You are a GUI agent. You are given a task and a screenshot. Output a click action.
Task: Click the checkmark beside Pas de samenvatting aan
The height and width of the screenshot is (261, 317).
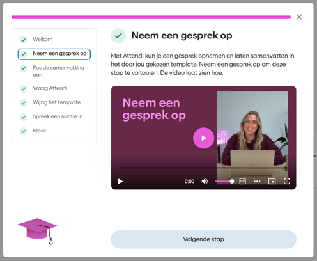tap(24, 68)
